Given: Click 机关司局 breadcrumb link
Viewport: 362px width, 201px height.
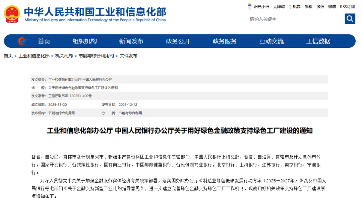Looking at the screenshot, I should coord(64,56).
